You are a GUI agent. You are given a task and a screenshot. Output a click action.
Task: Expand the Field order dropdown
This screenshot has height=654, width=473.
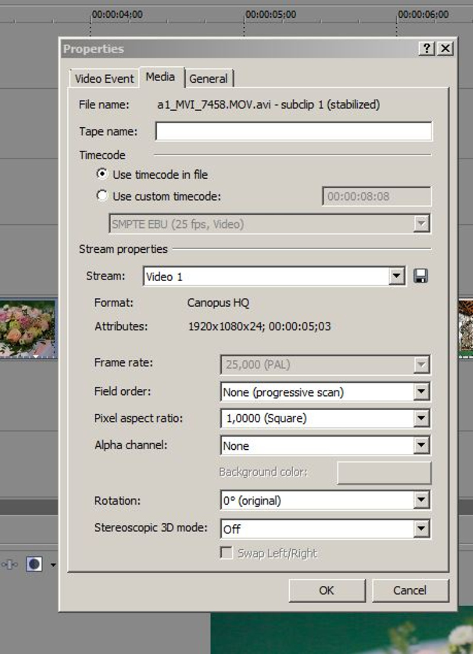tap(325, 392)
